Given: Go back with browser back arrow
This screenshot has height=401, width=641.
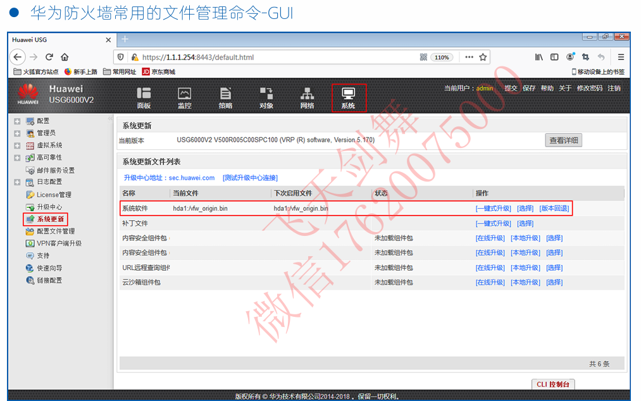Looking at the screenshot, I should point(18,57).
